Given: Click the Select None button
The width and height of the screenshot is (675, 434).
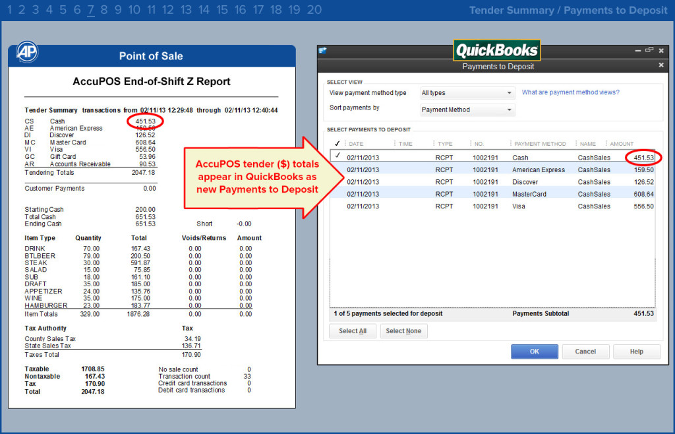Looking at the screenshot, I should (x=403, y=331).
